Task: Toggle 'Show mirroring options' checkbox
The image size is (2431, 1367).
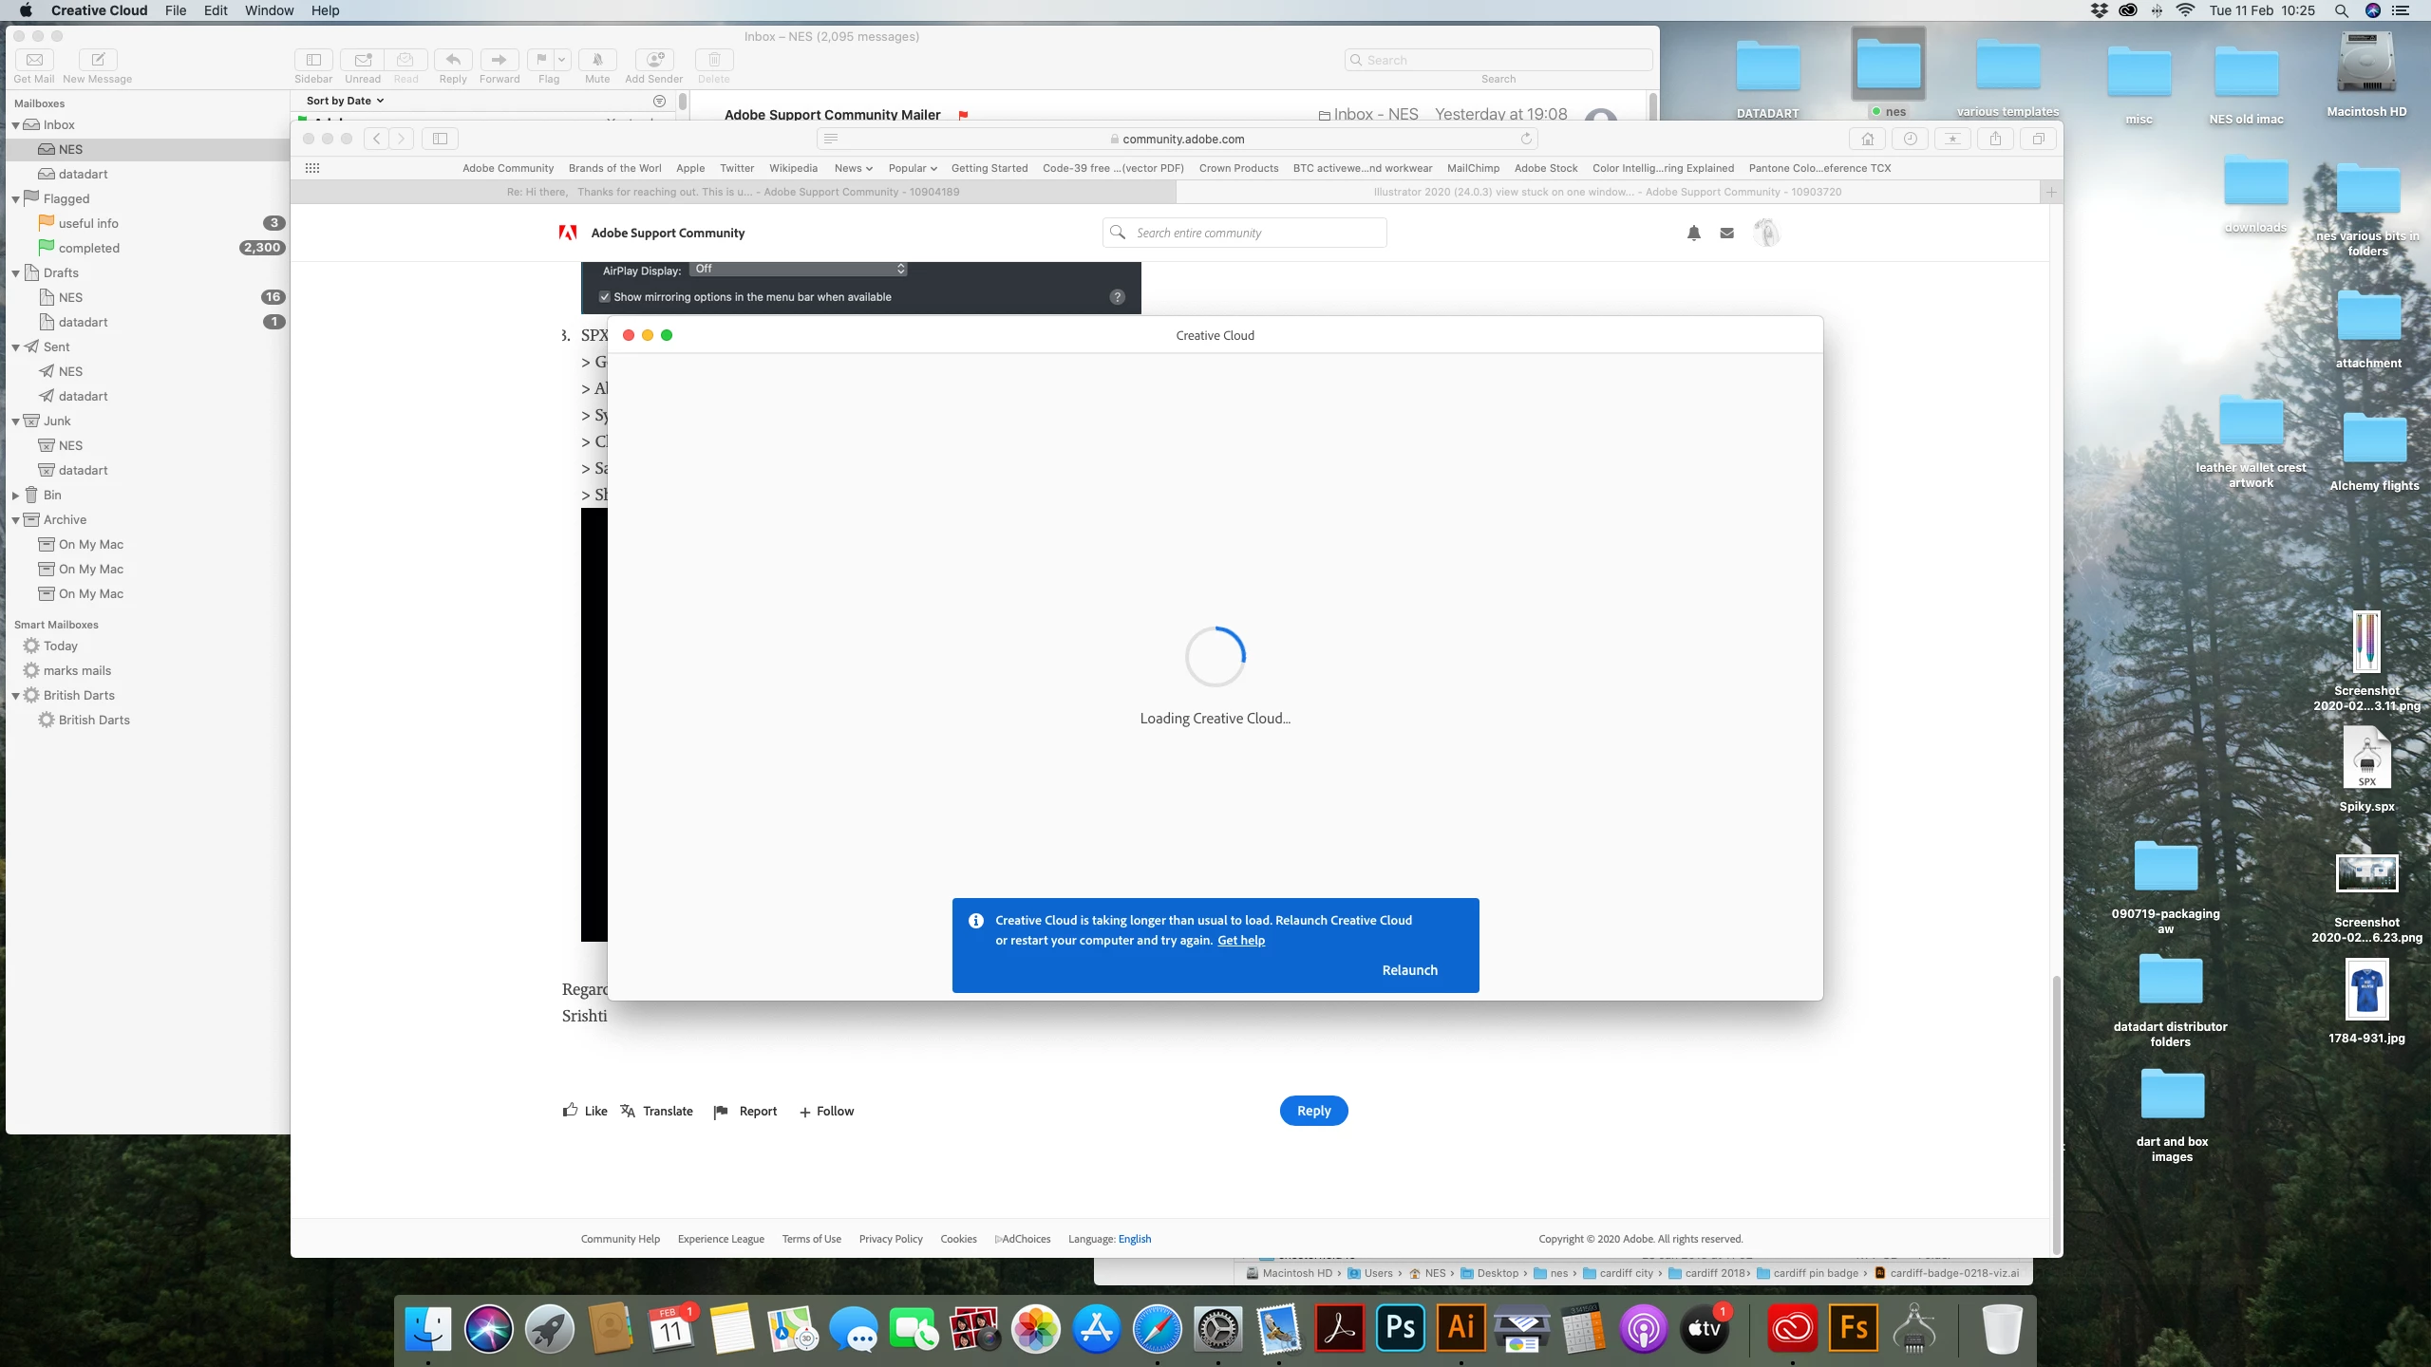Action: tap(604, 297)
